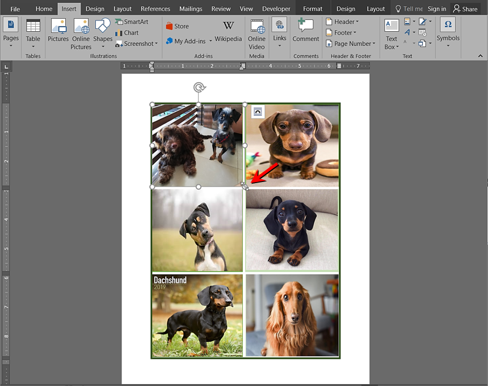Toggle the tab stop selector at ruler corner
Image resolution: width=488 pixels, height=386 pixels.
pyautogui.click(x=6, y=67)
